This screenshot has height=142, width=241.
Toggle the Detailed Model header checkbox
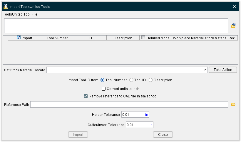tap(143, 38)
